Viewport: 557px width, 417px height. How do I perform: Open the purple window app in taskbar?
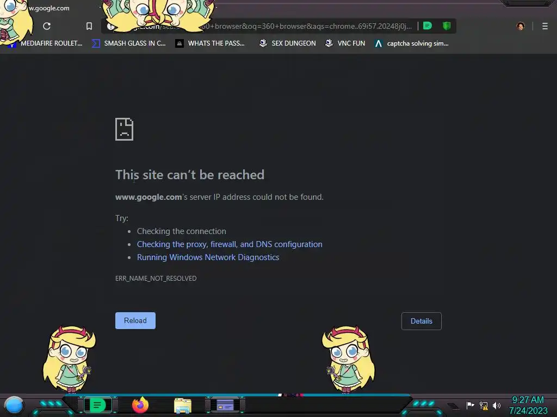pyautogui.click(x=225, y=405)
